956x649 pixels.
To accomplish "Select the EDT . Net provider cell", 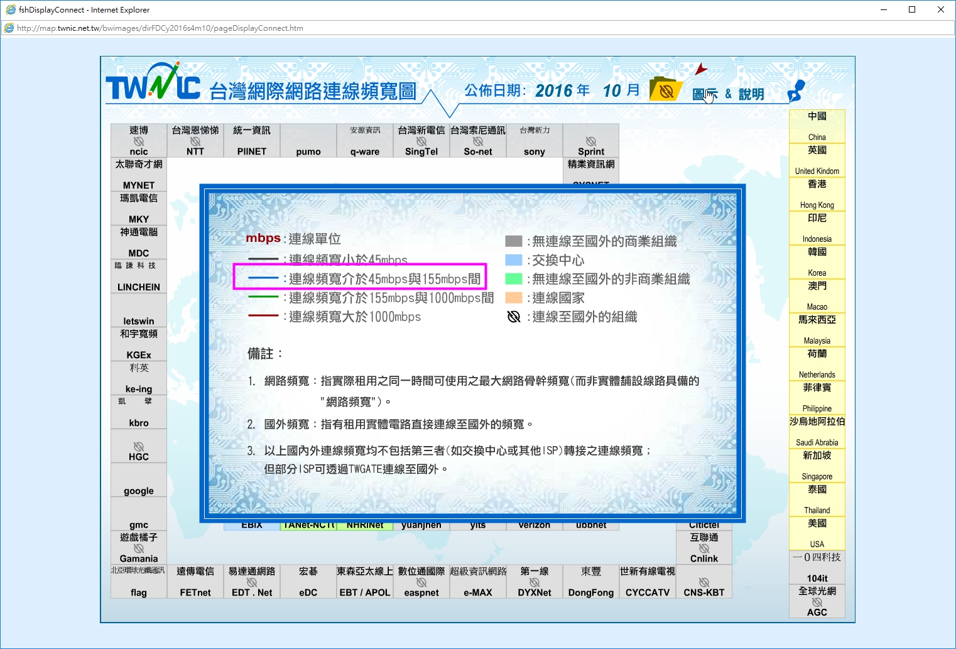I will coord(252,581).
